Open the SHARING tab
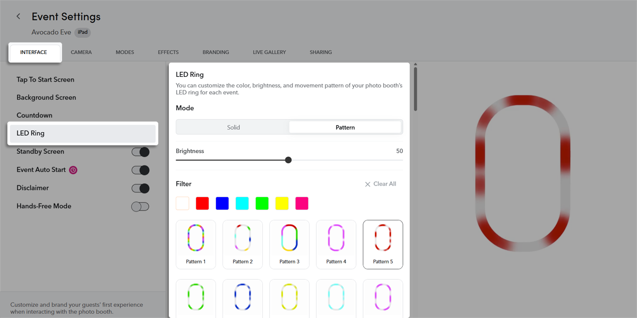 pyautogui.click(x=321, y=52)
